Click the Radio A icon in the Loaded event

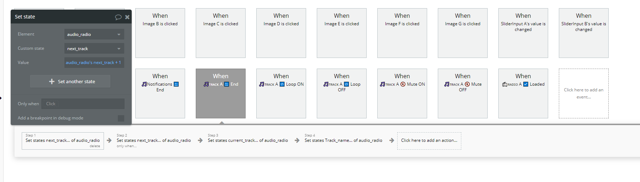pos(505,84)
